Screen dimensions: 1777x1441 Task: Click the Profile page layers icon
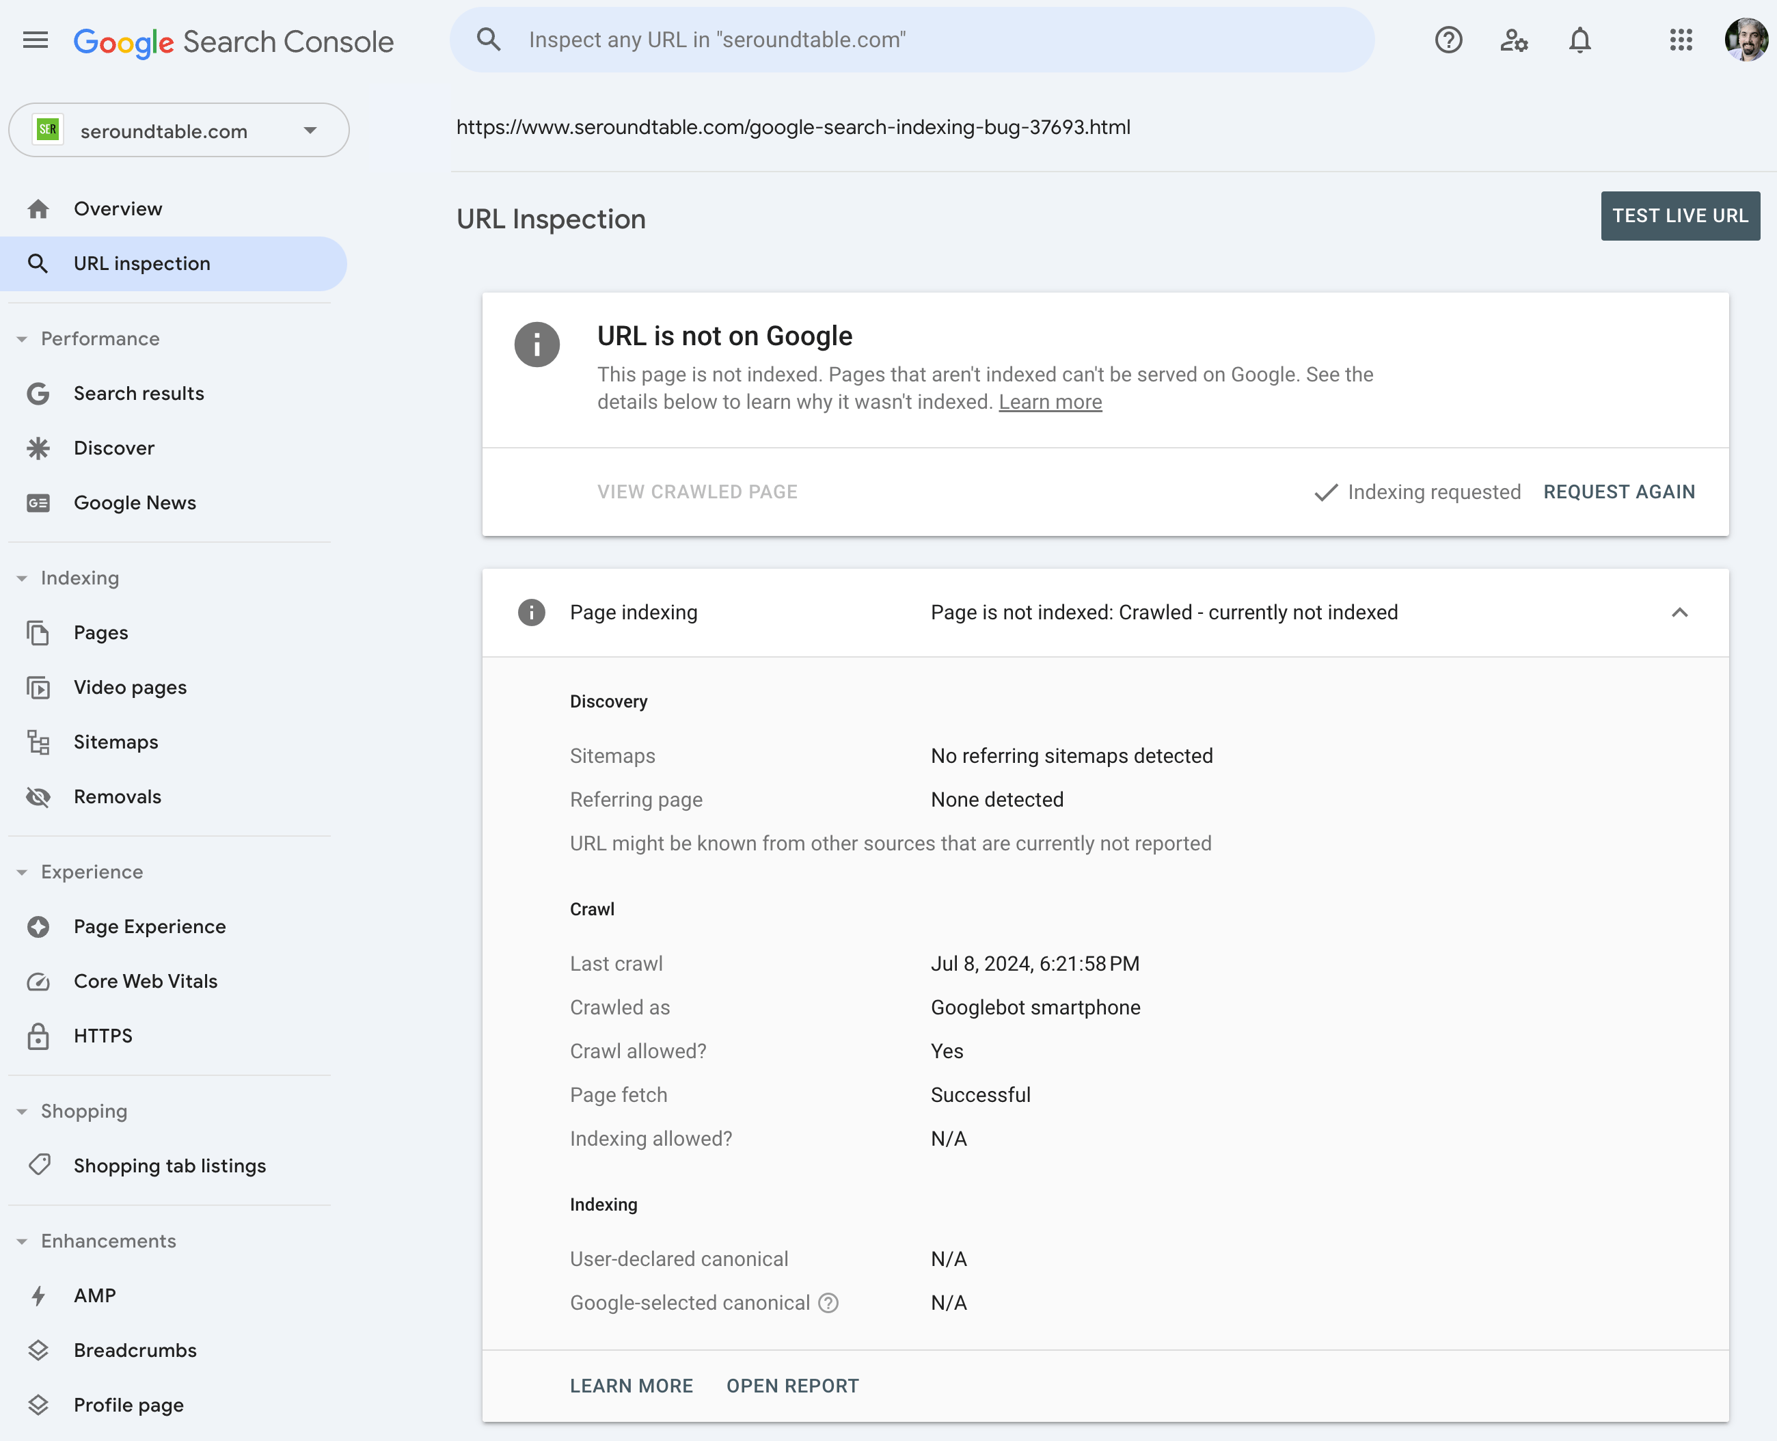[38, 1405]
